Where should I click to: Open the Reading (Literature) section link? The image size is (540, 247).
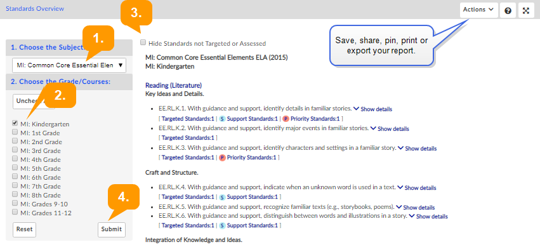(x=174, y=85)
